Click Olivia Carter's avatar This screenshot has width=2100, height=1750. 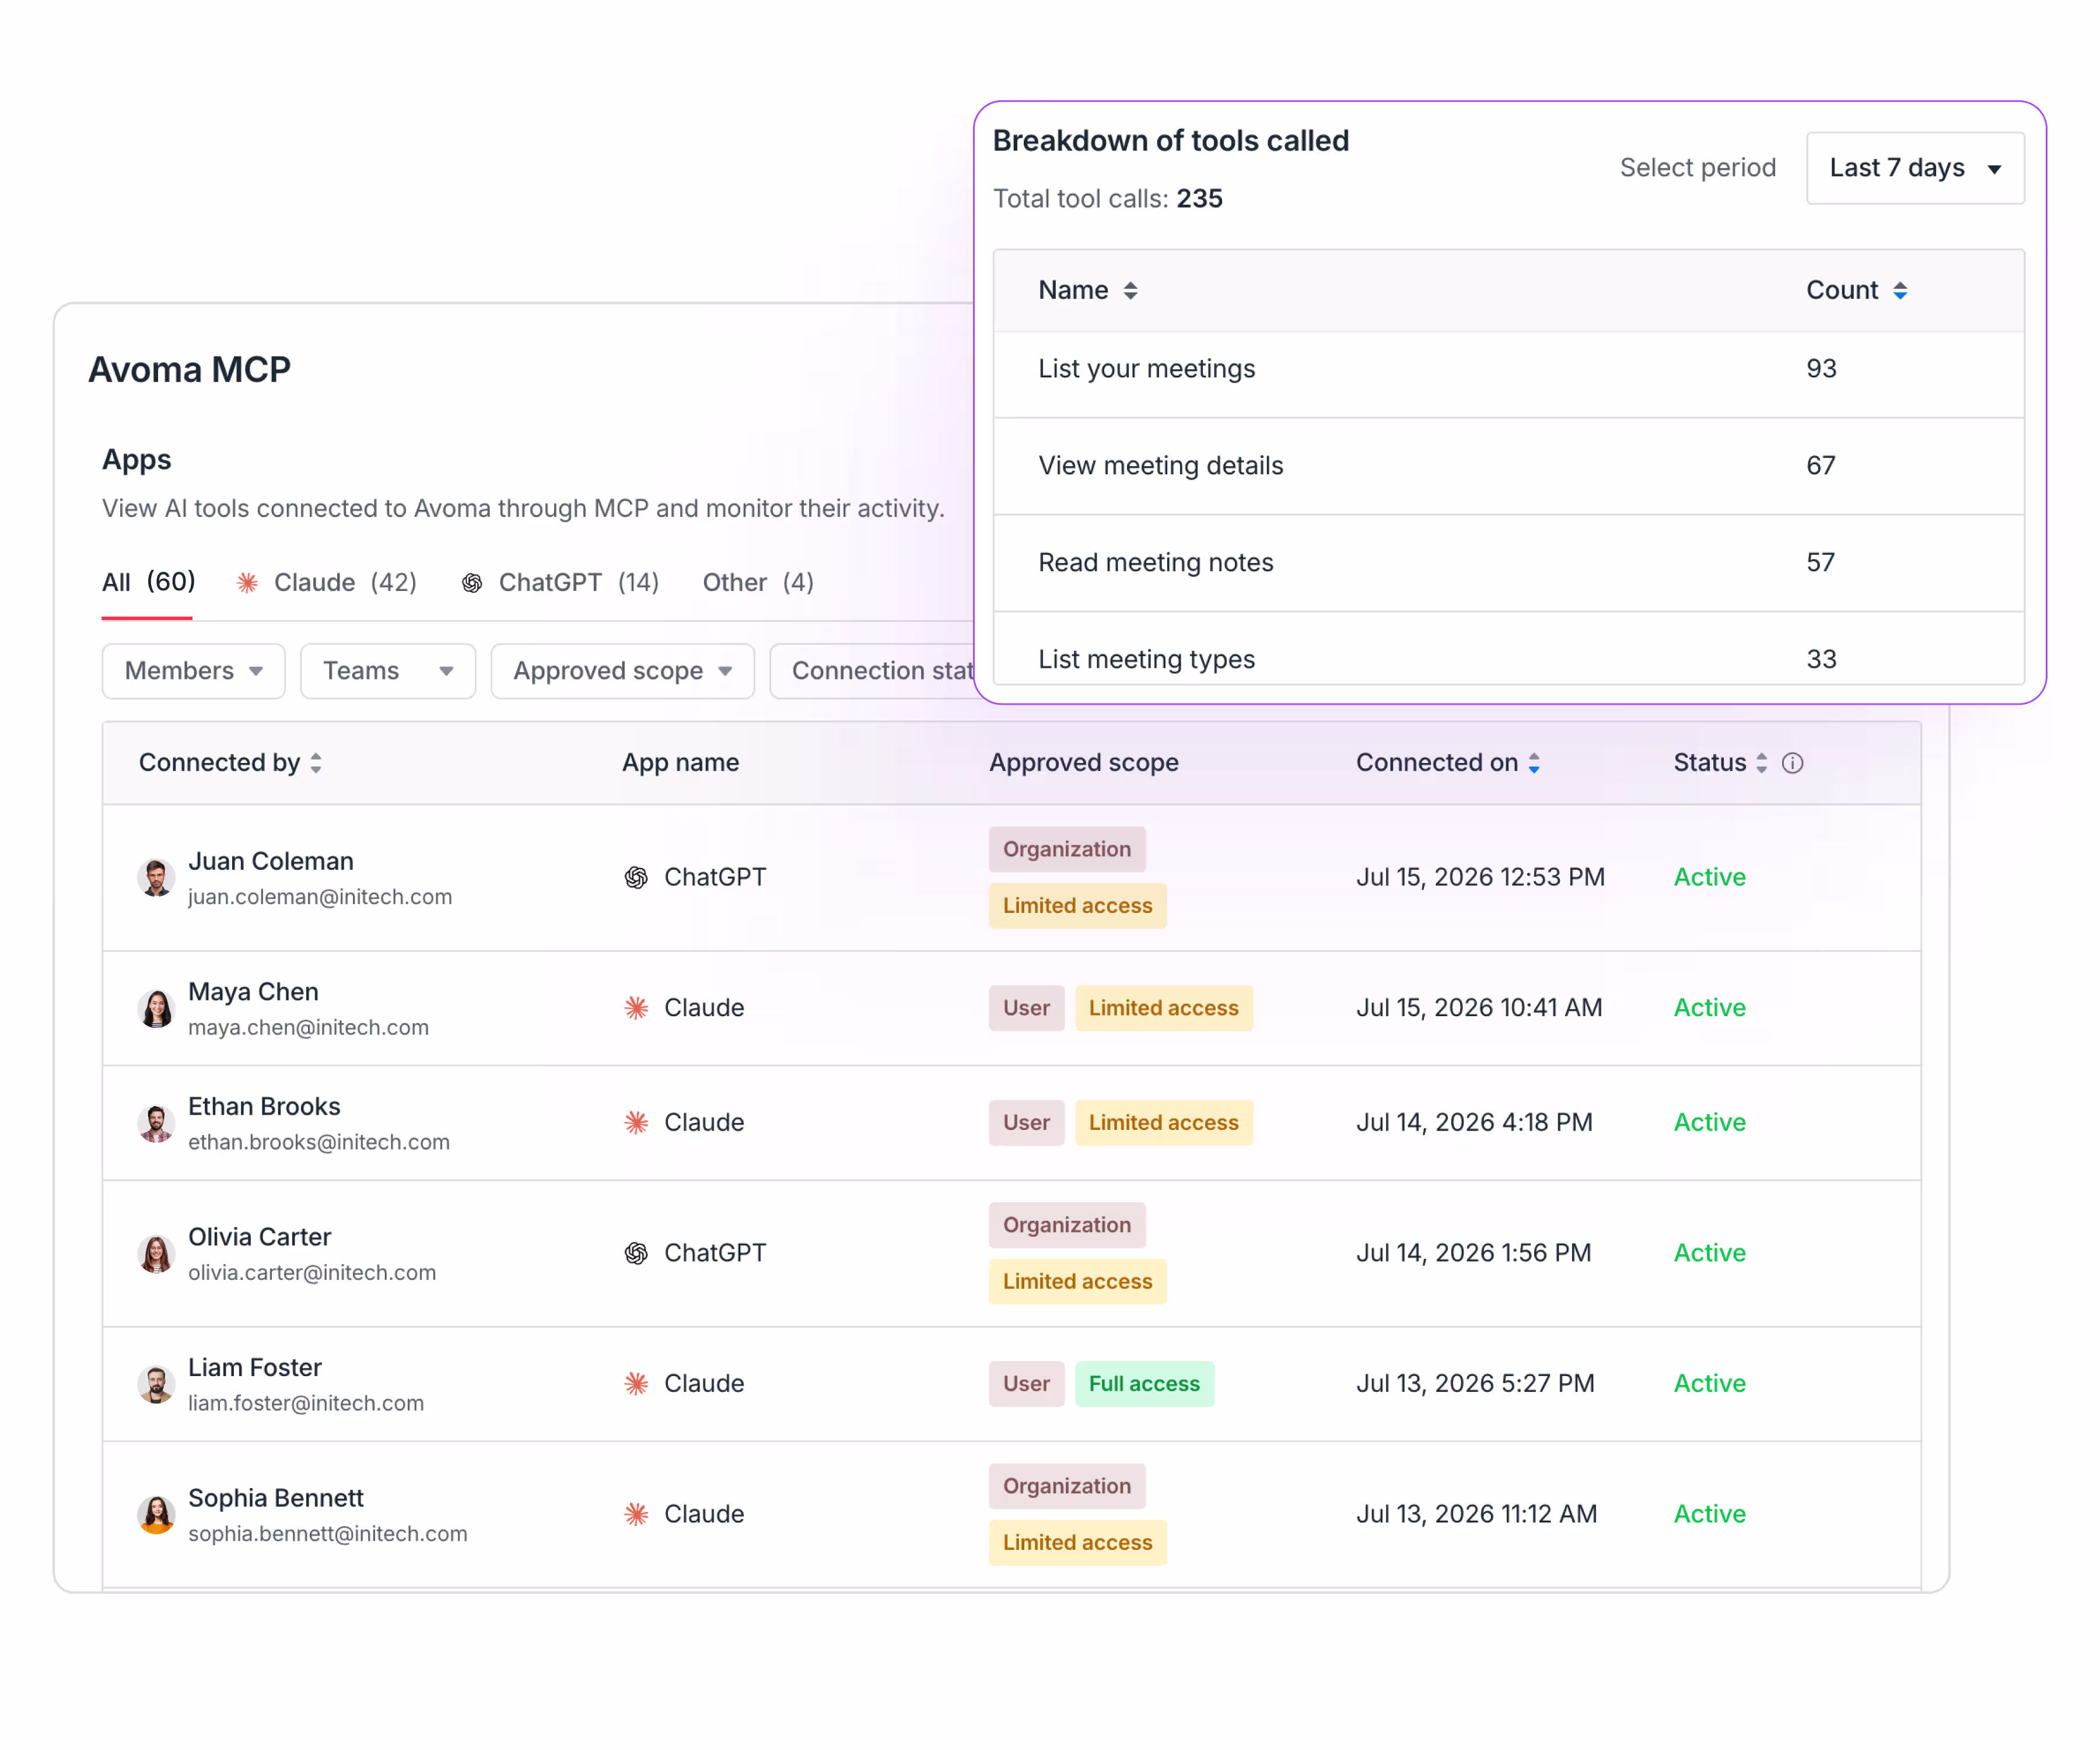click(156, 1254)
